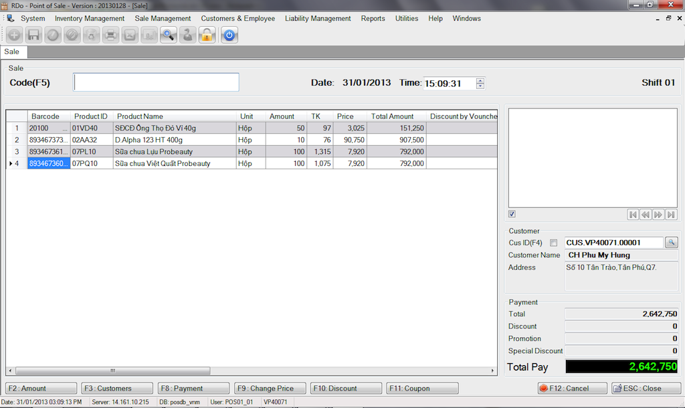Expand the Reports menu

tap(373, 19)
